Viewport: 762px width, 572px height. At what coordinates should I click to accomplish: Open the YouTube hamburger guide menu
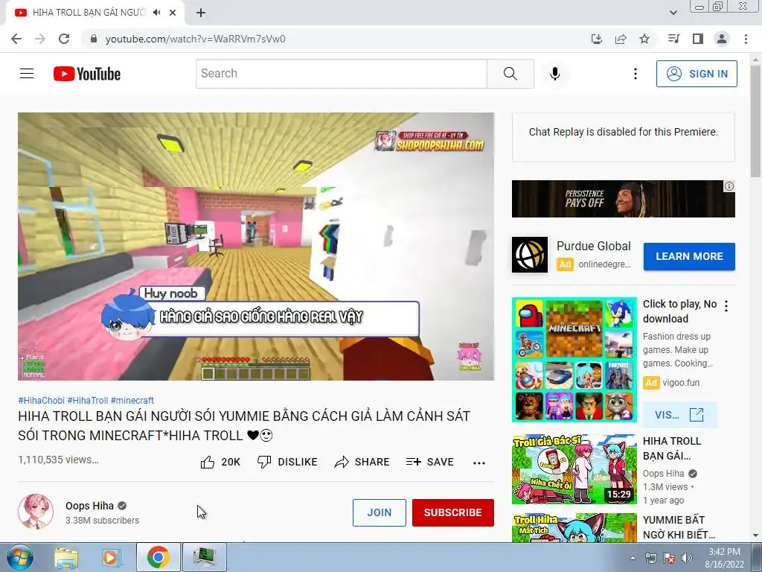[27, 74]
